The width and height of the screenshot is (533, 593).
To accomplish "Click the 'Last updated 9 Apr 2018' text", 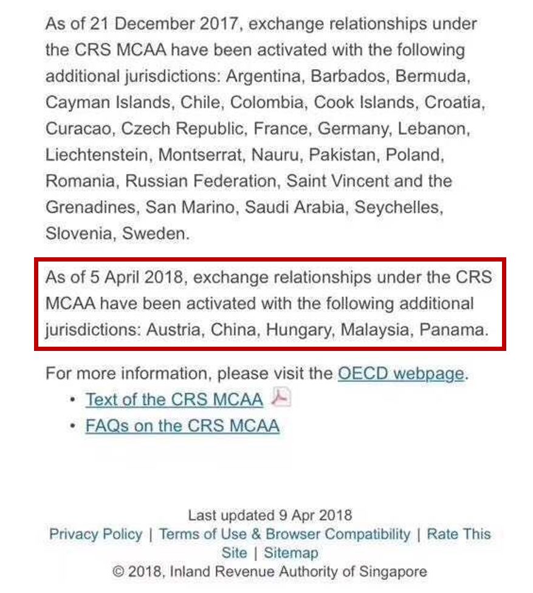I will pyautogui.click(x=269, y=515).
